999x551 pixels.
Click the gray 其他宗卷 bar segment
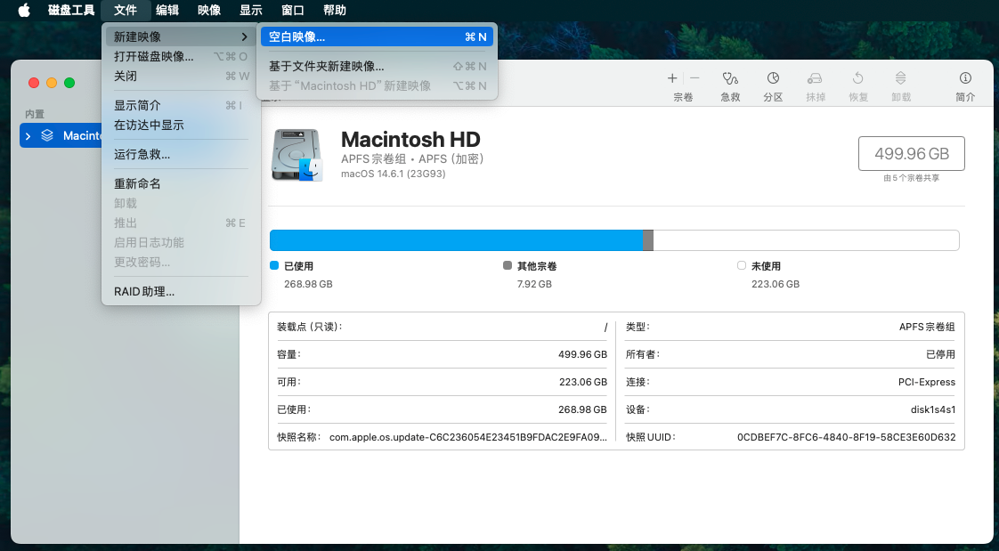(x=648, y=240)
